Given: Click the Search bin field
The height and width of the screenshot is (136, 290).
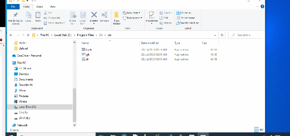Looking at the screenshot, I should [245, 35].
